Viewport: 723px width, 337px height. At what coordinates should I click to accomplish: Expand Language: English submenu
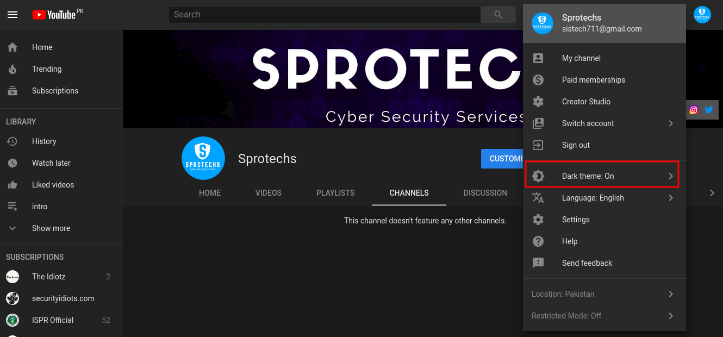coord(604,198)
